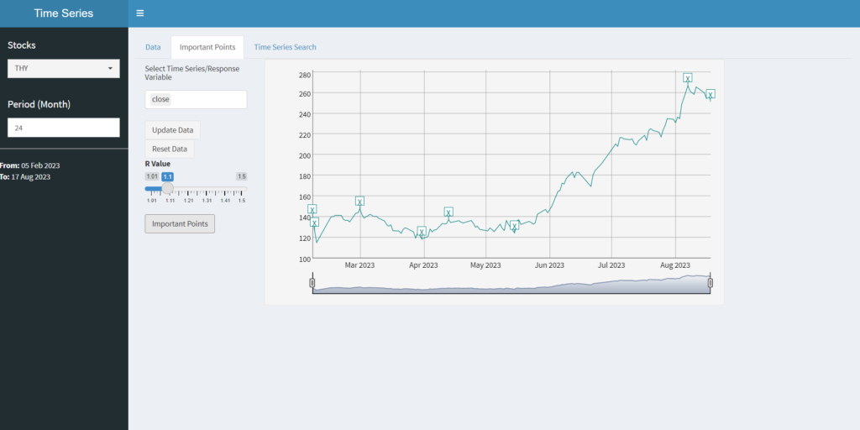Switch to the Data tab
The width and height of the screenshot is (860, 430).
coord(153,47)
